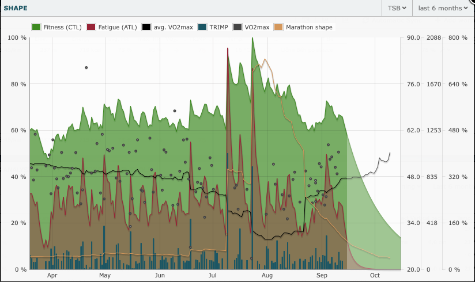The image size is (475, 282).
Task: Toggle the Fatigue (ATL) legend label
Action: 118,27
